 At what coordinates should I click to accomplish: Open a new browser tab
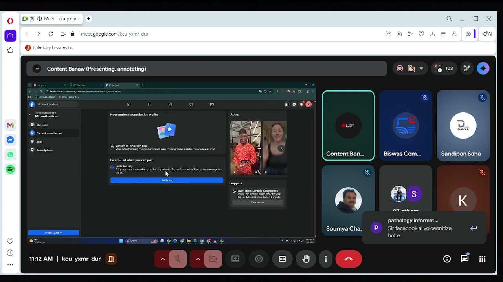[x=89, y=19]
